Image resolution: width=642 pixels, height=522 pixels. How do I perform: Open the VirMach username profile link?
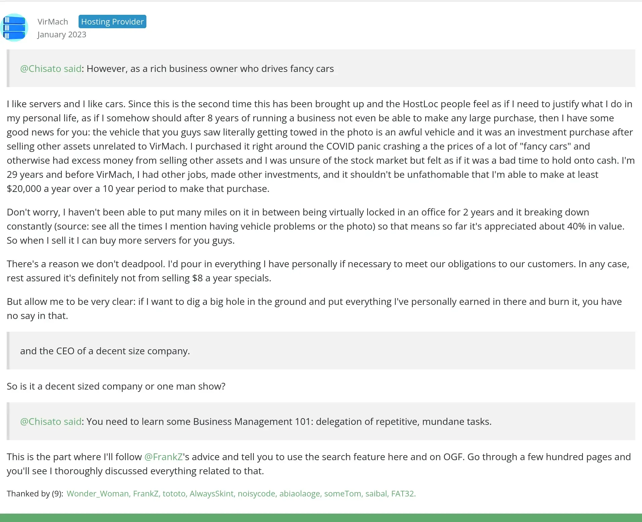(x=53, y=22)
